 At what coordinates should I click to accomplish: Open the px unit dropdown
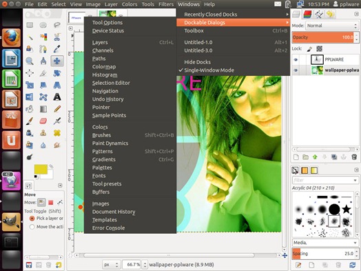pyautogui.click(x=111, y=265)
